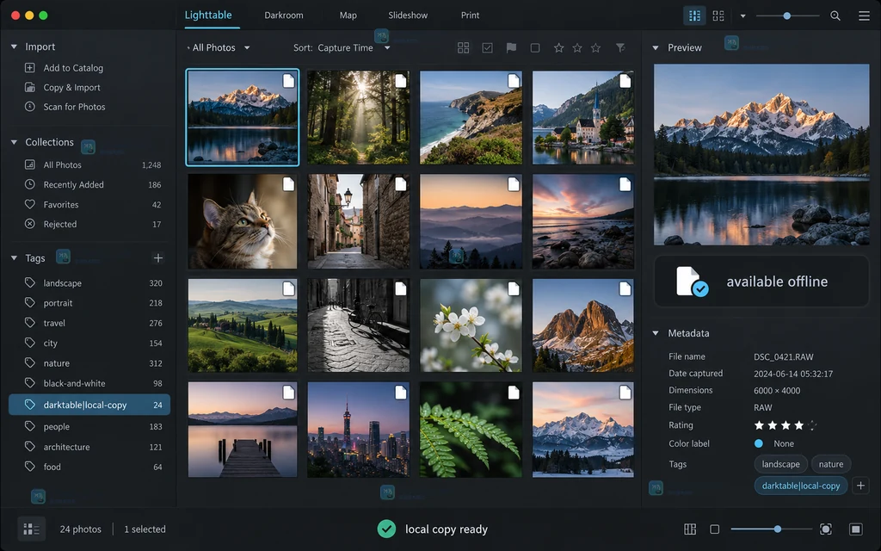Viewport: 881px width, 551px height.
Task: Switch to compact grid view at top right
Action: [x=694, y=15]
